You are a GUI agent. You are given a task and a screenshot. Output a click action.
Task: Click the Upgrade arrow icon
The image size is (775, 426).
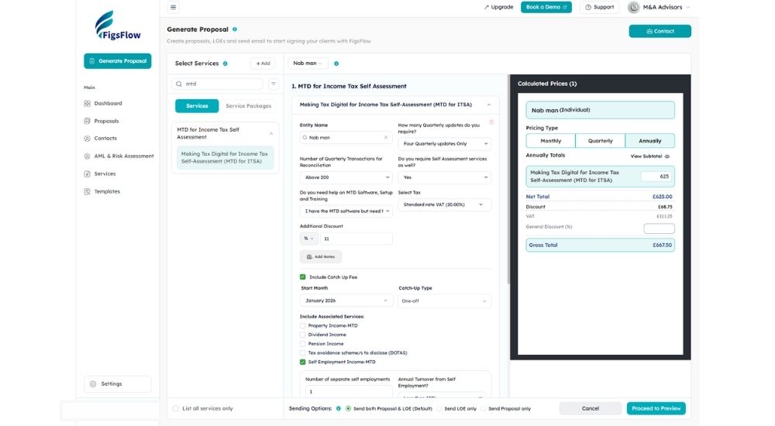point(487,7)
